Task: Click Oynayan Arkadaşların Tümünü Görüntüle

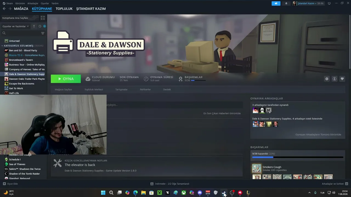Action: (x=318, y=135)
